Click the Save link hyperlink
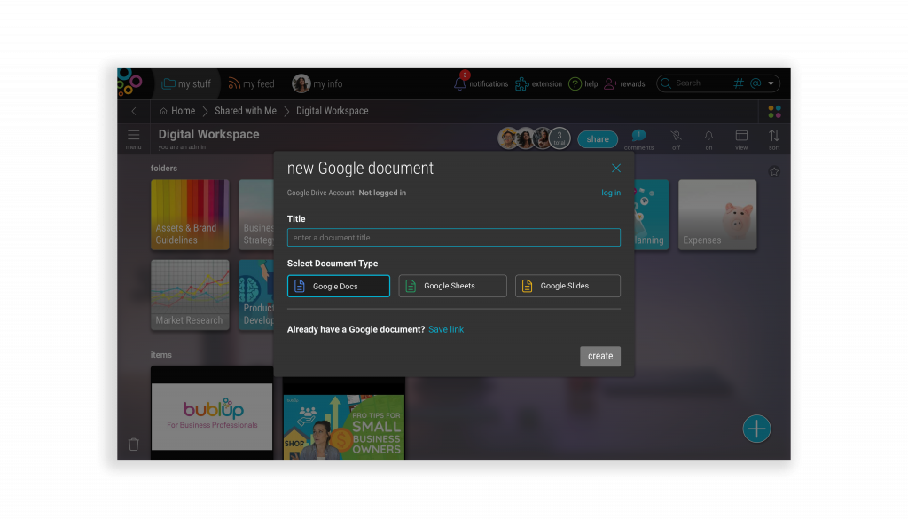 click(446, 329)
